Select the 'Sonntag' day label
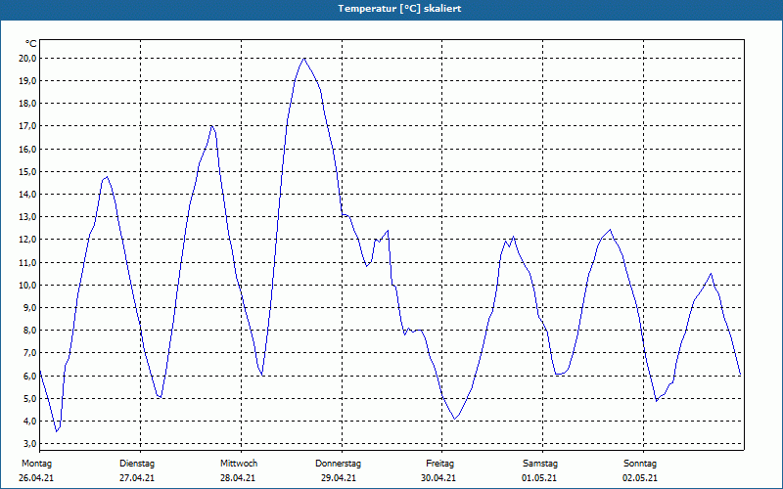This screenshot has width=783, height=489. 640,464
